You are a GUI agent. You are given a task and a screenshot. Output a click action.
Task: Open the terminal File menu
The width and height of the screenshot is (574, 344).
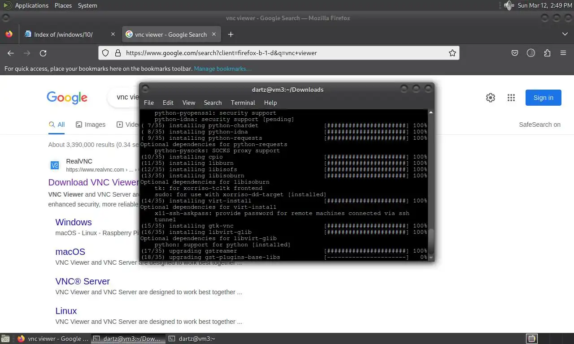point(149,103)
